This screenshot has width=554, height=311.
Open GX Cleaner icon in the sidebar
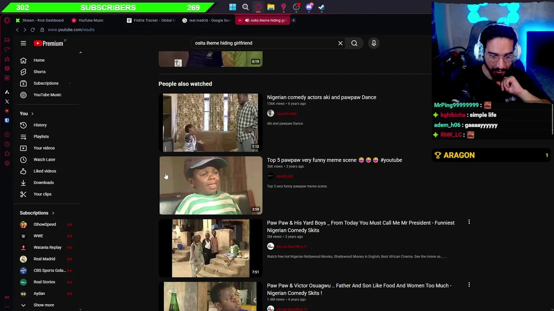[7, 59]
